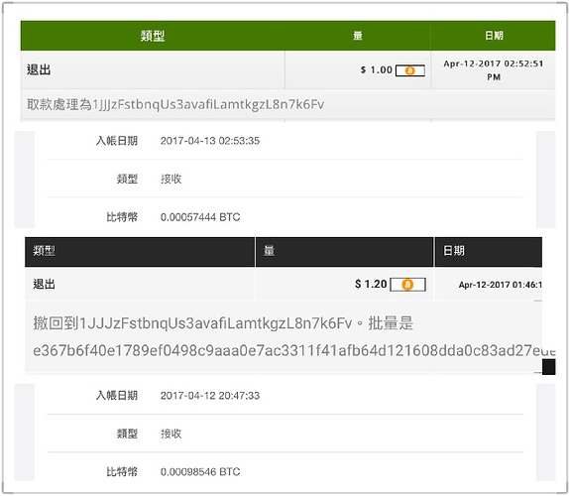Screen dimensions: 569x496
Task: Click the 0.00098546 BTC amount
Action: pyautogui.click(x=200, y=471)
